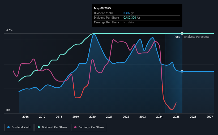
Task: Click the pink Earnings Per Share legend dot
Action: click(x=75, y=127)
